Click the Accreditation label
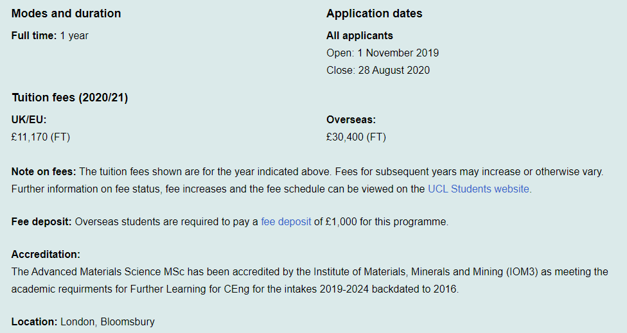This screenshot has width=627, height=333. (46, 254)
